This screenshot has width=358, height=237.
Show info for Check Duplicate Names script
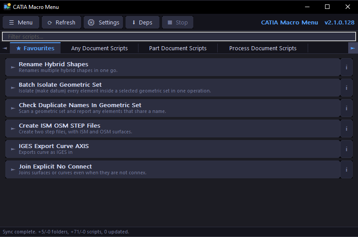(x=346, y=108)
